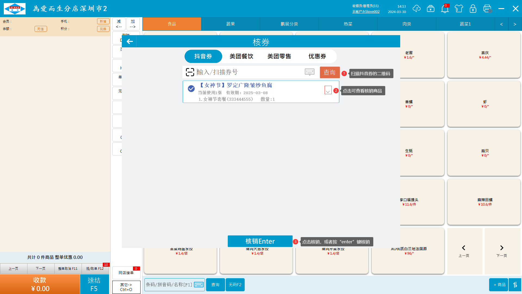Click the cloud download sync icon
Image resolution: width=522 pixels, height=294 pixels.
417,9
